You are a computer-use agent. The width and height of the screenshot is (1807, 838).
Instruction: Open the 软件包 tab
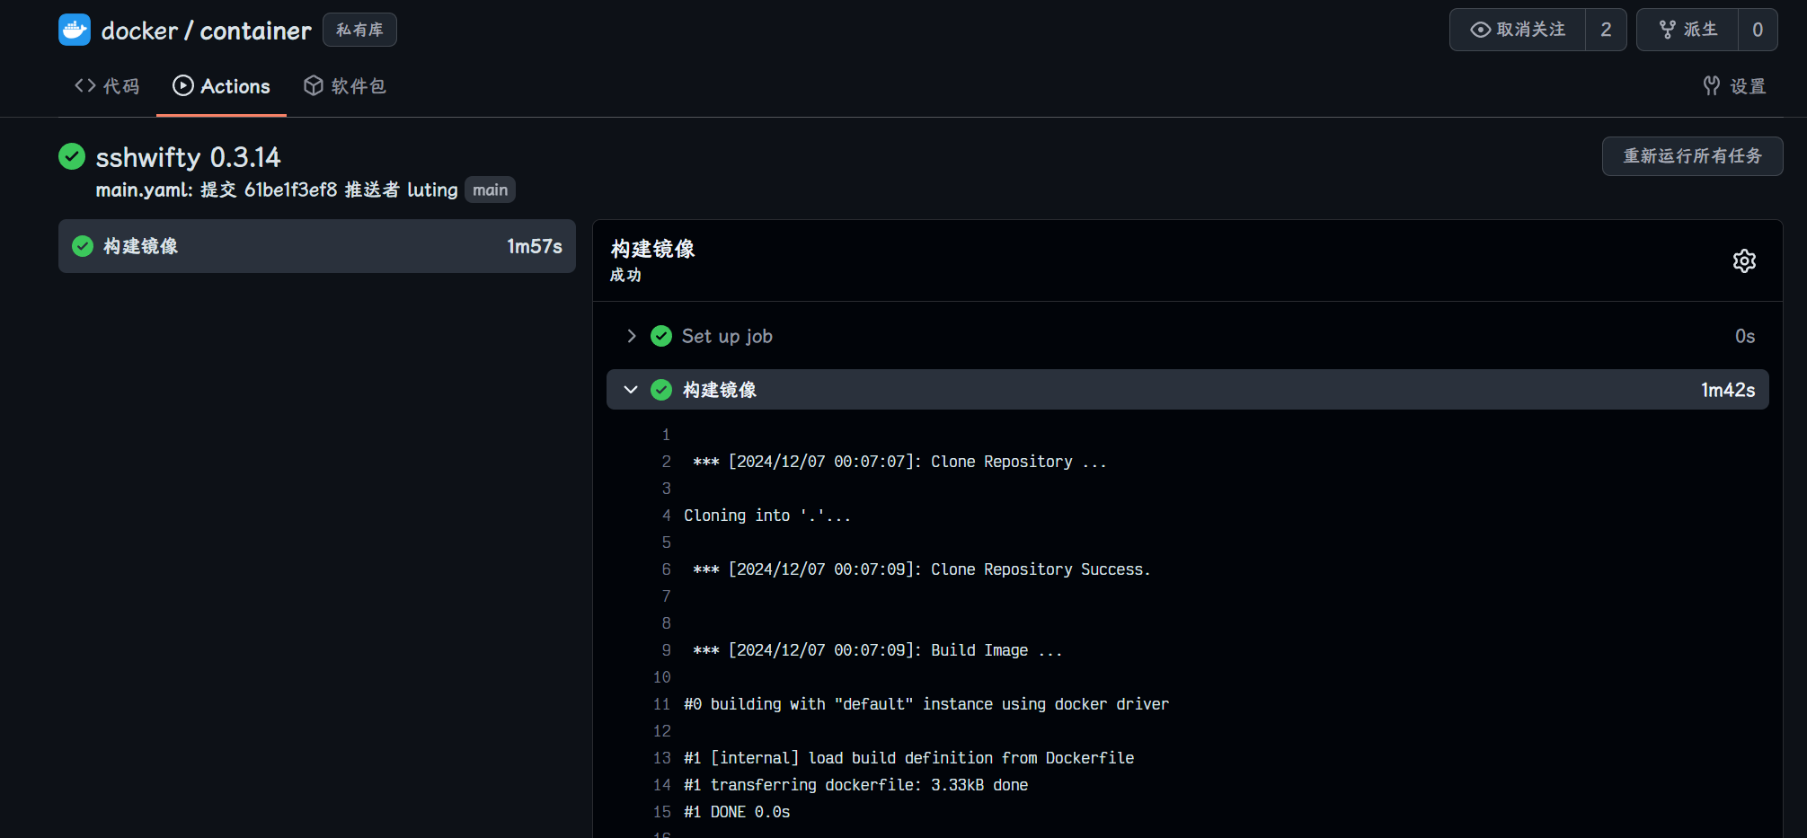click(345, 86)
